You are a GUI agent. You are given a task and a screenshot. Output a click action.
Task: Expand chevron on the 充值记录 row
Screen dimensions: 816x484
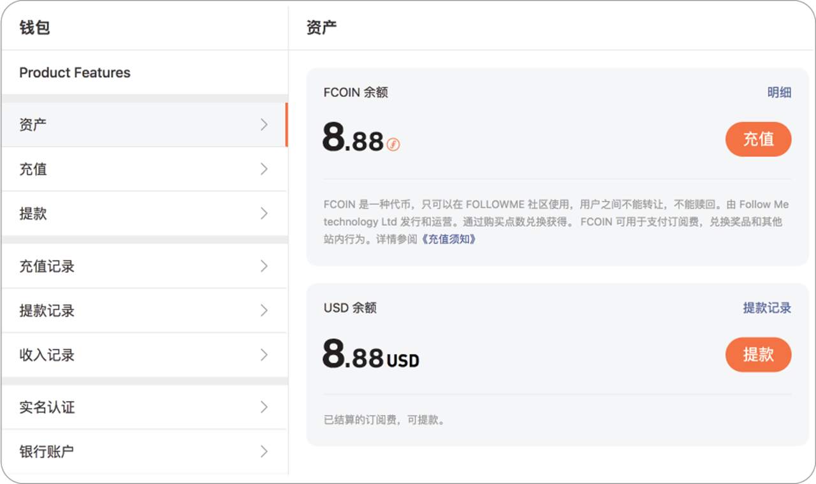point(264,266)
